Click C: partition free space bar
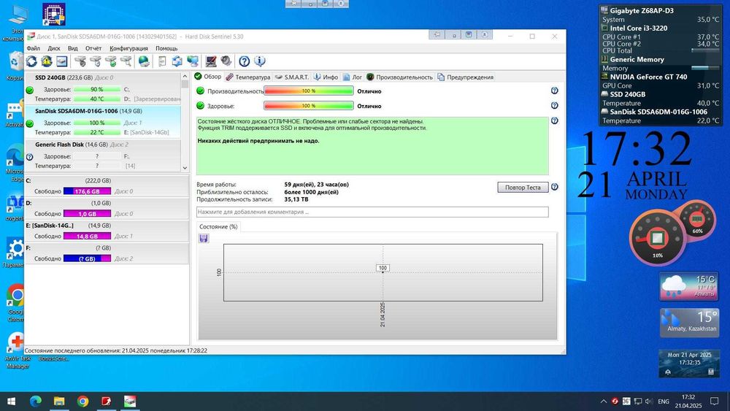Viewport: 730px width, 411px height. point(87,191)
